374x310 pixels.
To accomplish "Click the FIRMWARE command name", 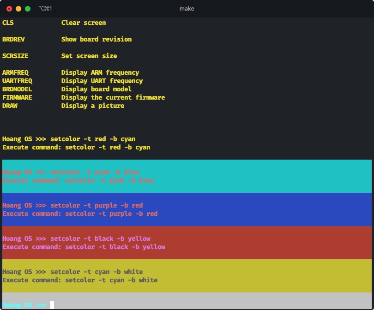I will 17,97.
